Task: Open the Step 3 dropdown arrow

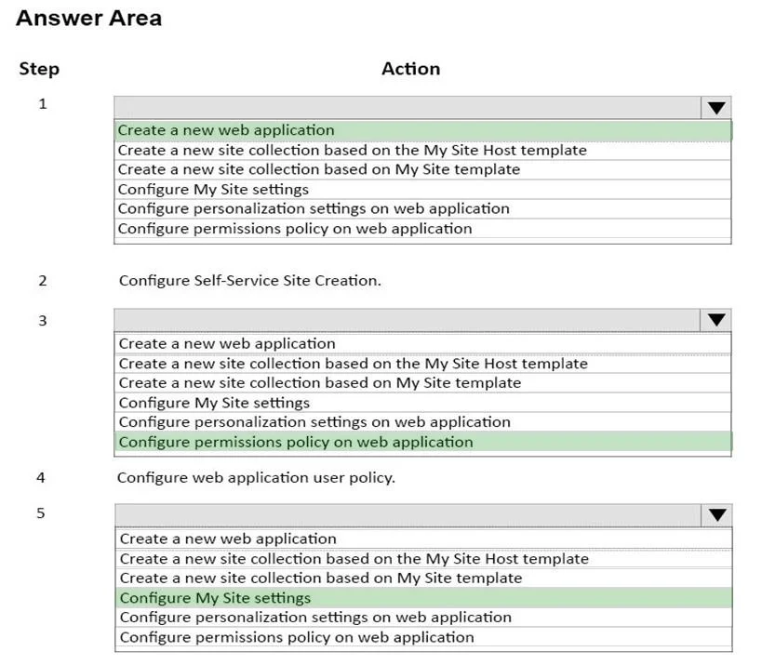Action: tap(716, 320)
